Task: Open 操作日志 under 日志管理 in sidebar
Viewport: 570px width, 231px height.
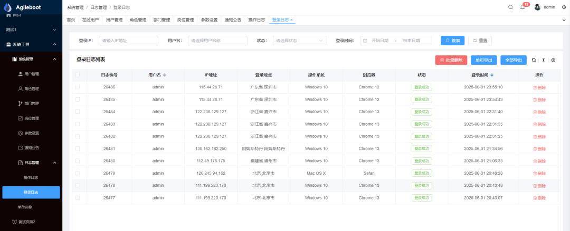Action: coord(31,178)
